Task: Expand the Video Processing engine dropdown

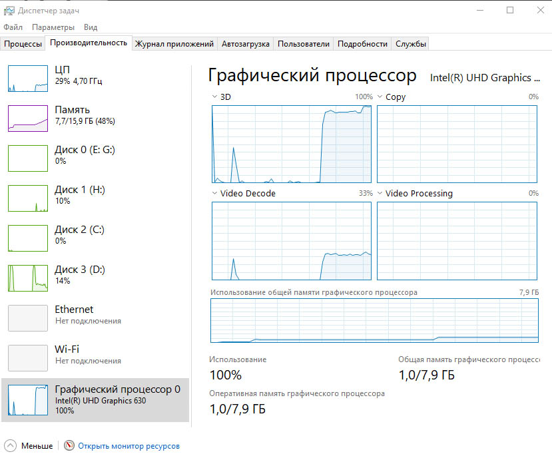Action: pos(380,194)
